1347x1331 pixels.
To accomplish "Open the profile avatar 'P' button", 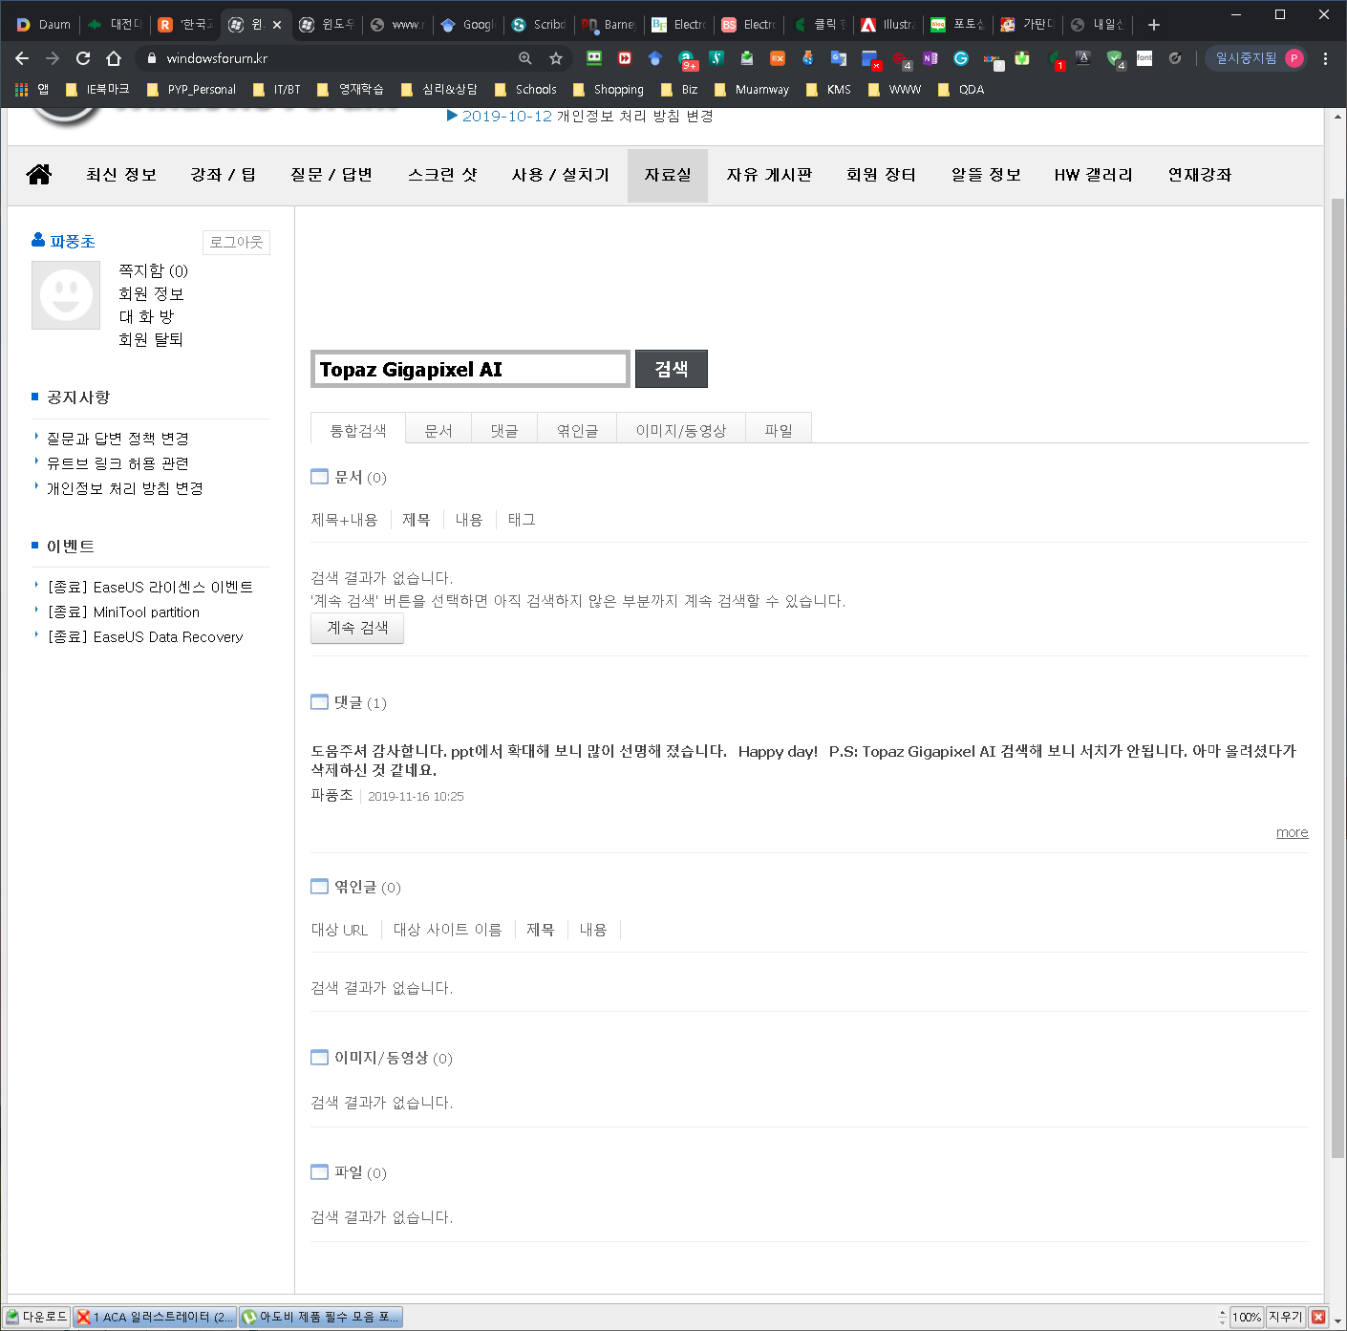I will click(x=1294, y=58).
